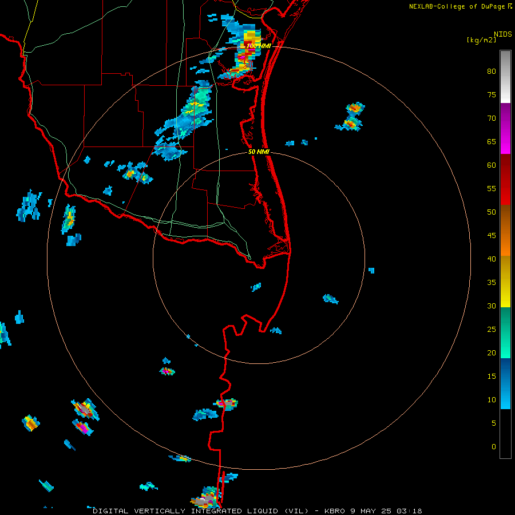Click the [kg/m2] units label
515x515 pixels.
click(481, 40)
